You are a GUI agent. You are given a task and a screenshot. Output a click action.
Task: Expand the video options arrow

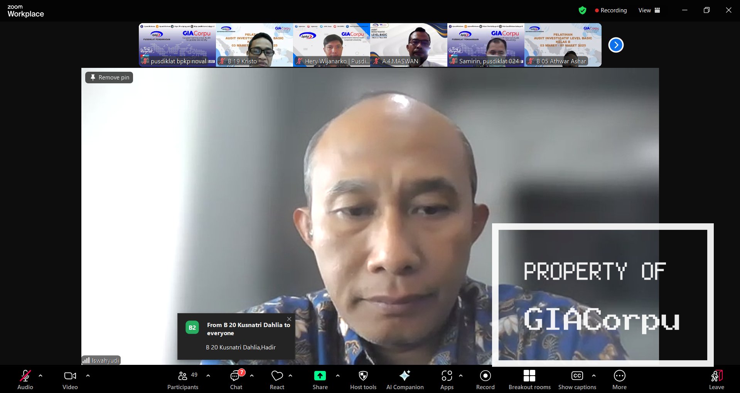point(88,376)
